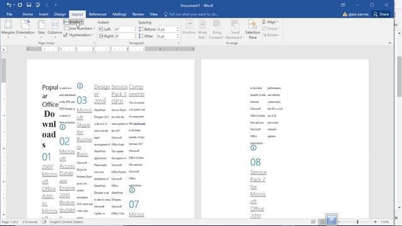Screen dimensions: 402x226
Task: Click the proofing errors icon in status bar
Action: point(44,222)
